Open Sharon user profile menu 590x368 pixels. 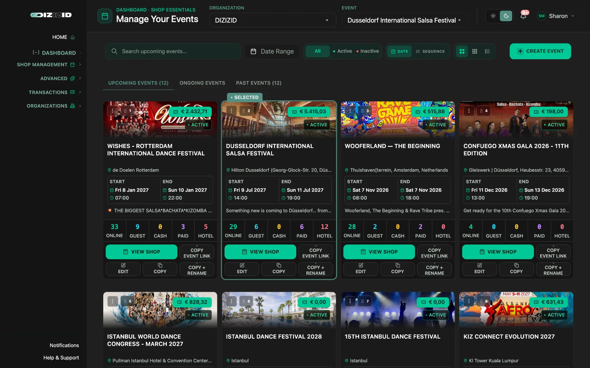[556, 16]
